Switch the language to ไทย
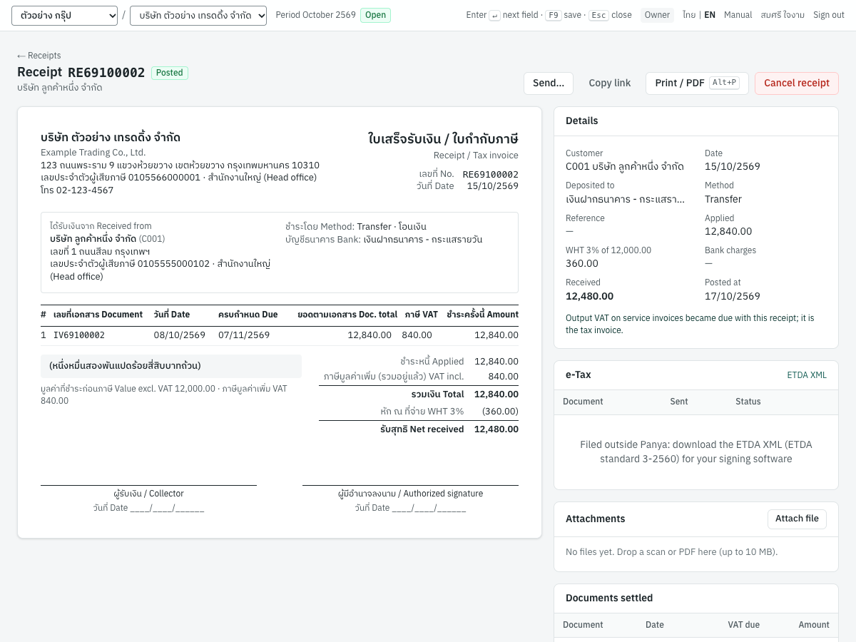The height and width of the screenshot is (642, 856). [689, 15]
